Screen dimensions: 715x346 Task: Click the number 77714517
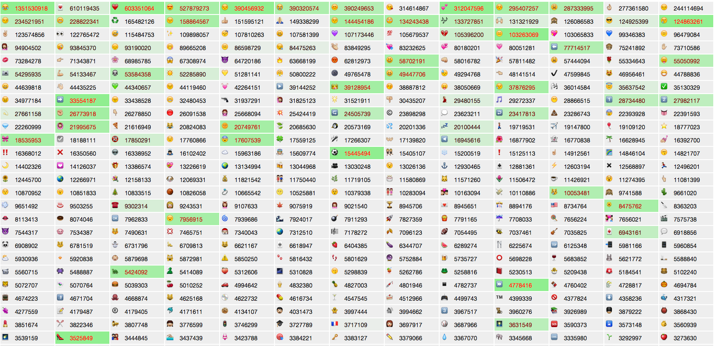click(577, 48)
